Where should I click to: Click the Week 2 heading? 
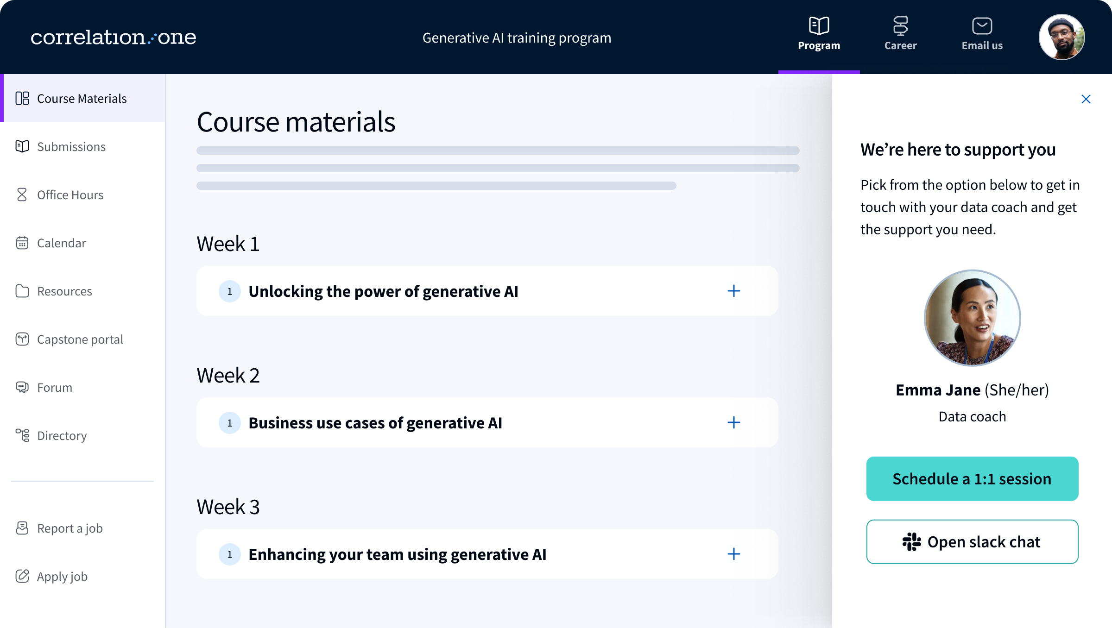tap(228, 375)
